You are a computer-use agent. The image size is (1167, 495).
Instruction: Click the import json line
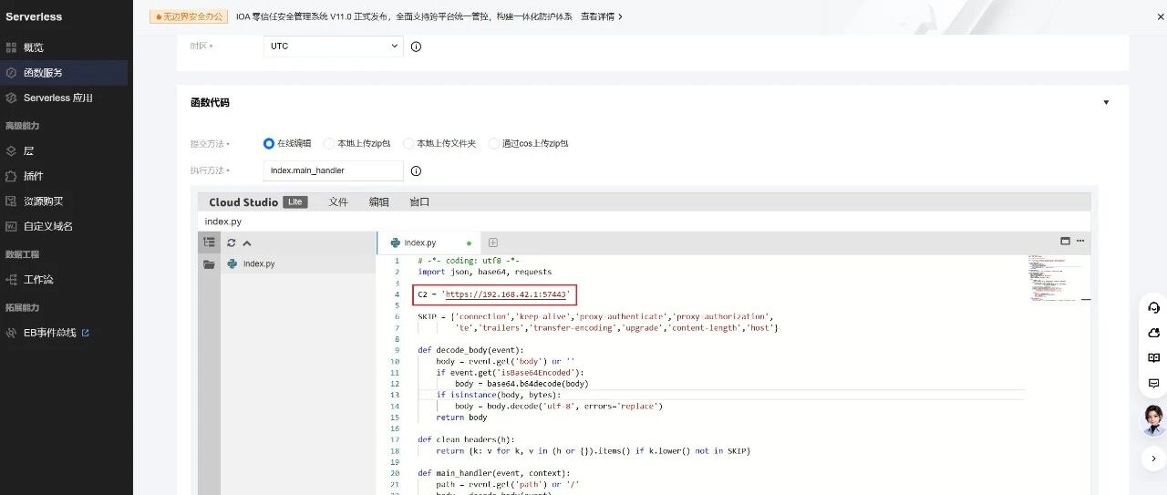coord(484,272)
